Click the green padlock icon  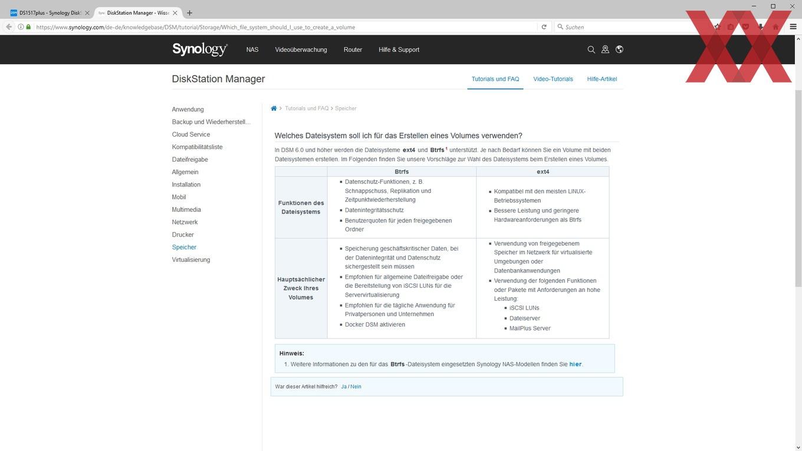click(x=28, y=27)
